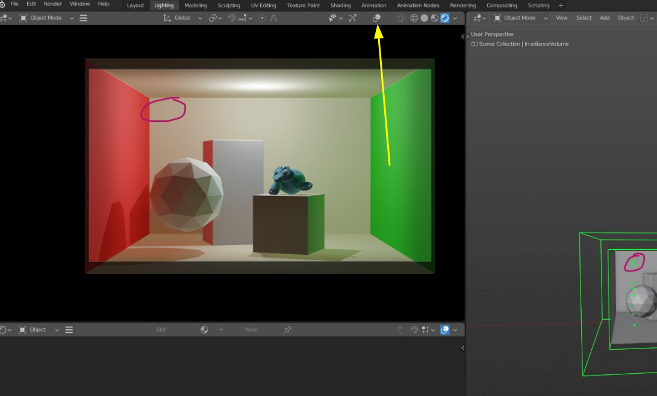Open Global transform orientation dropdown
Viewport: 657px width, 396px height.
pyautogui.click(x=182, y=18)
